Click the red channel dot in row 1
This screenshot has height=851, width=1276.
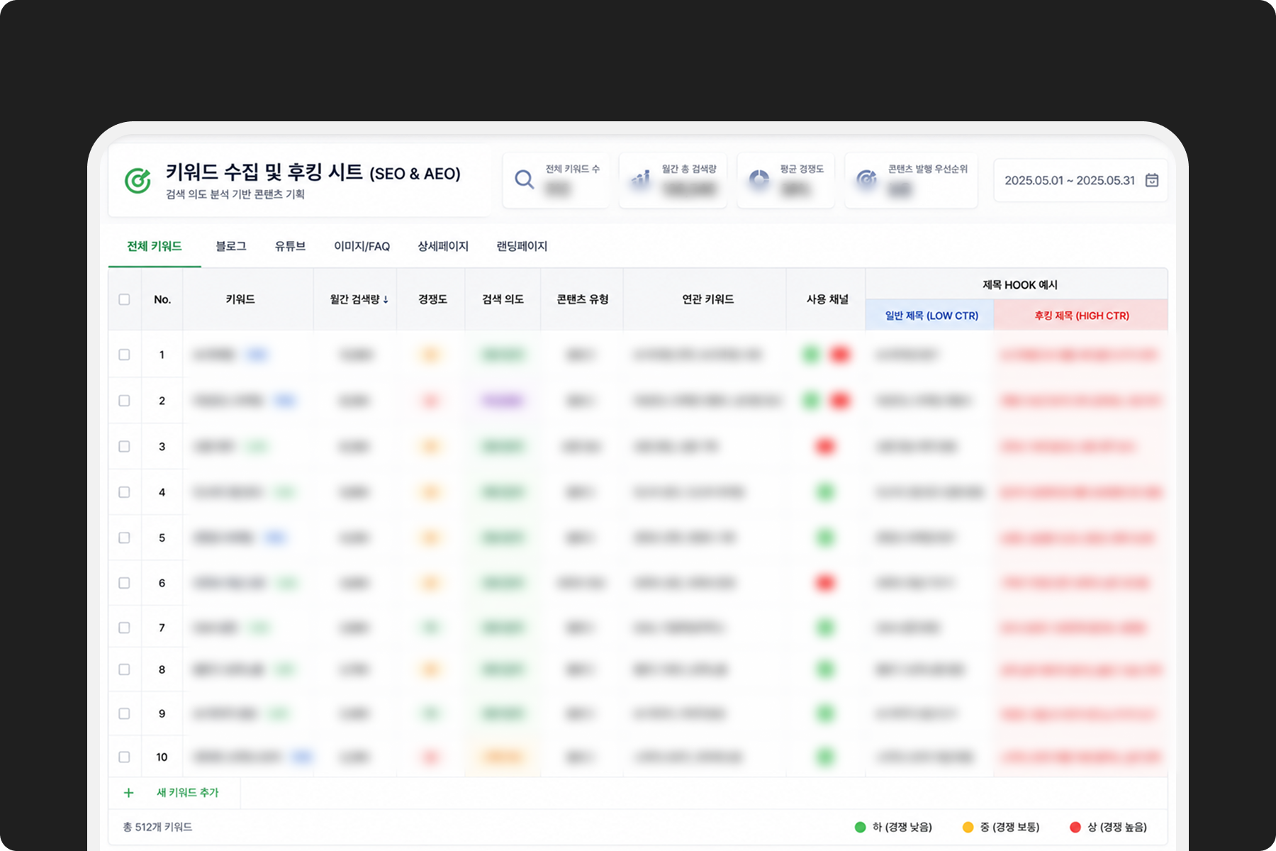coord(839,355)
